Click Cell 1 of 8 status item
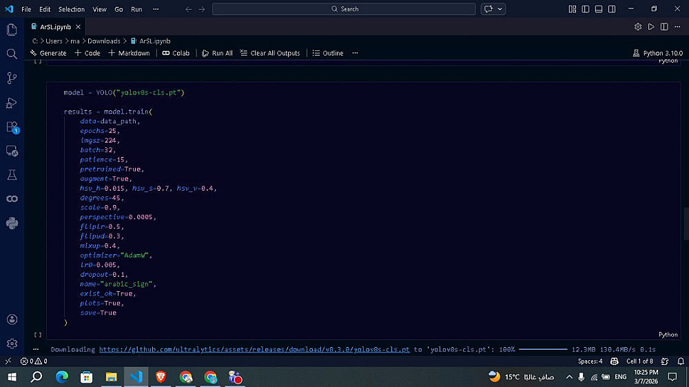The image size is (689, 387). [x=640, y=361]
